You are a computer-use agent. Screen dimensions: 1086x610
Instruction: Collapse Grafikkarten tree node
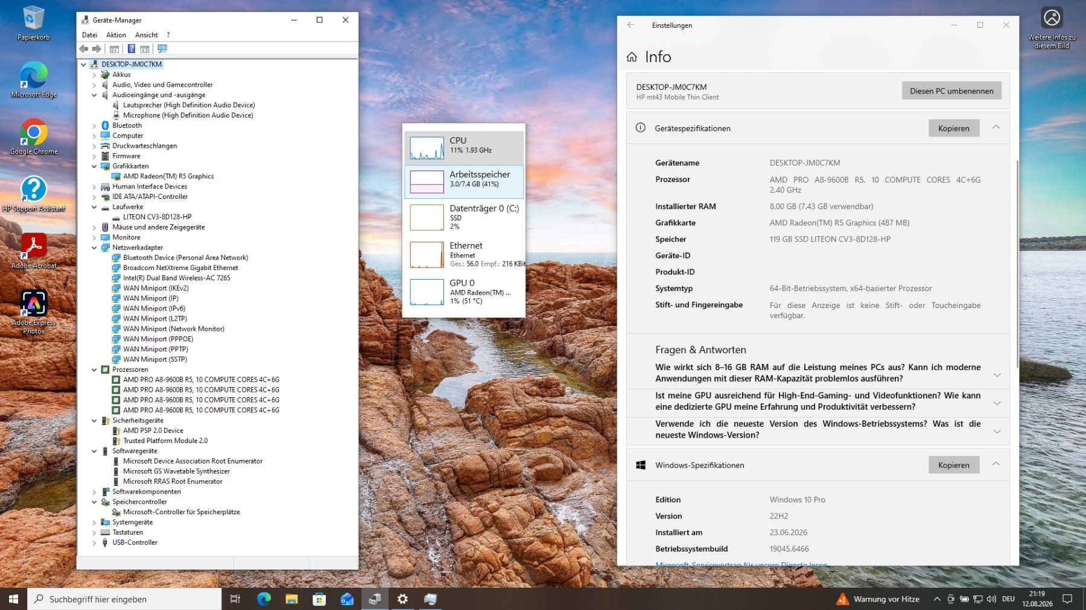click(94, 166)
